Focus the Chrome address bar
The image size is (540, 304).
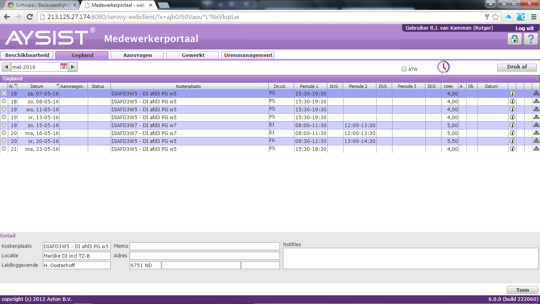point(261,17)
